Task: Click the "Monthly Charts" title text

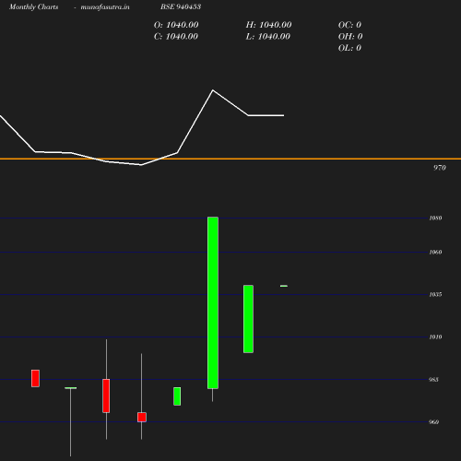Action: pyautogui.click(x=34, y=7)
